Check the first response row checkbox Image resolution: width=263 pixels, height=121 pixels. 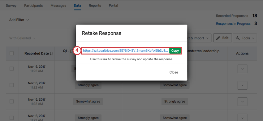(x=11, y=69)
